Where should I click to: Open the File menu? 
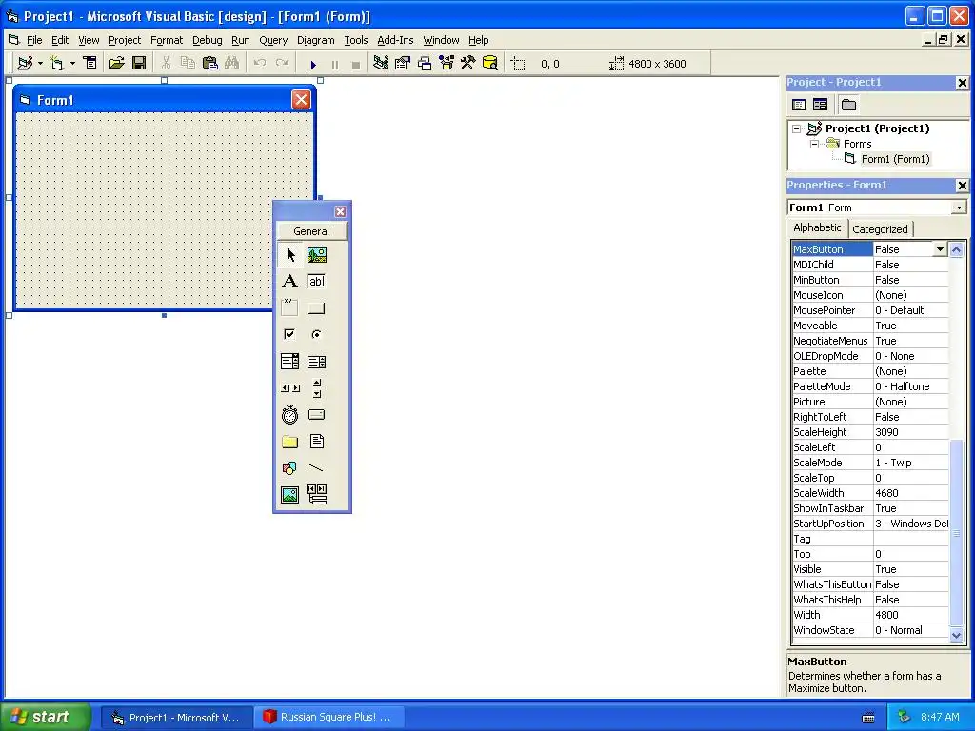[34, 40]
